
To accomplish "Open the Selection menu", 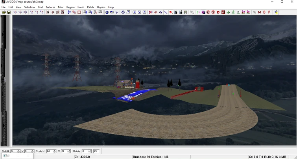I will tap(30, 7).
